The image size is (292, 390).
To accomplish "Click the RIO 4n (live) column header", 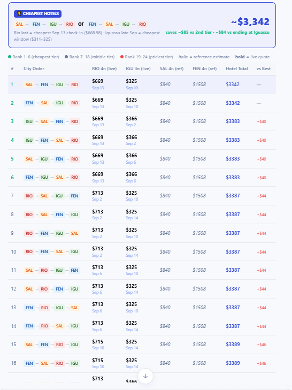I will [104, 68].
